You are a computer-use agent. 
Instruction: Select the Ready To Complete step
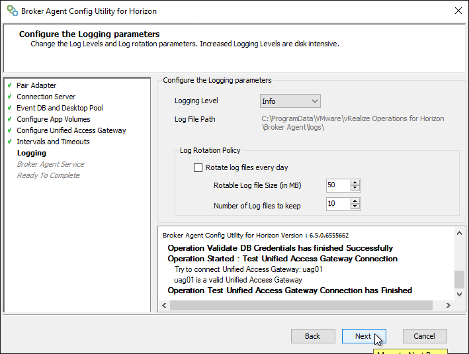coord(48,175)
